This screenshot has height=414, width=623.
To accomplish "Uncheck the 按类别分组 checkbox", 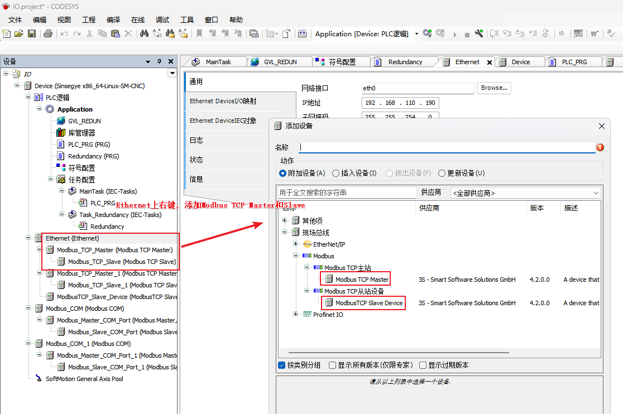I will [282, 365].
